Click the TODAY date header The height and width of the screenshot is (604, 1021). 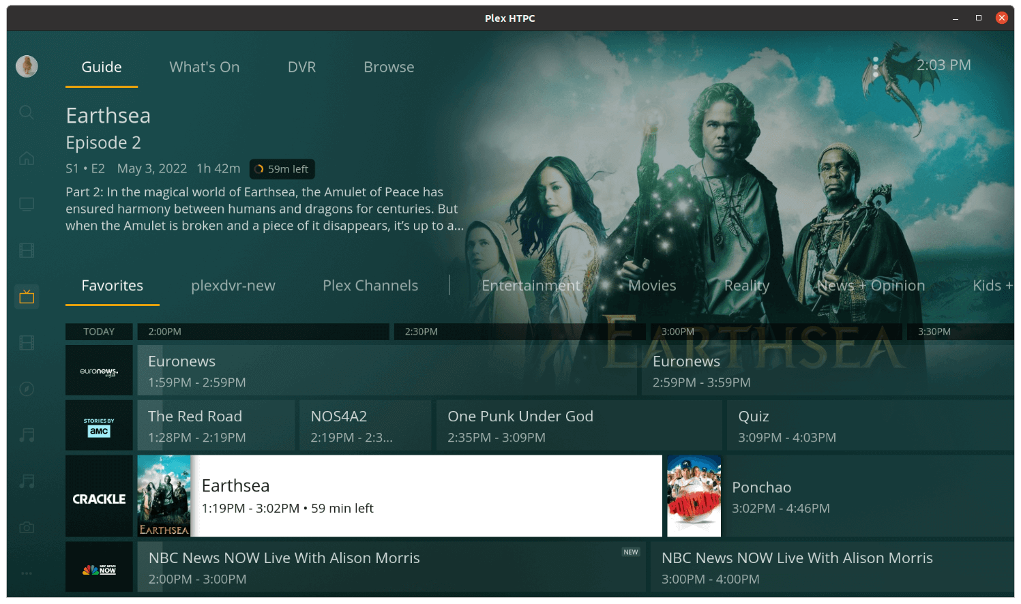99,331
